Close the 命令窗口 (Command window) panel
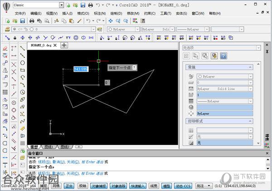 pyautogui.click(x=267, y=154)
